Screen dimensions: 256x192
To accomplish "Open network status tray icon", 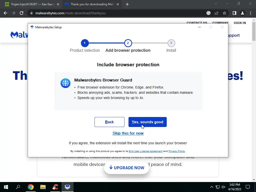I will click(x=218, y=187).
